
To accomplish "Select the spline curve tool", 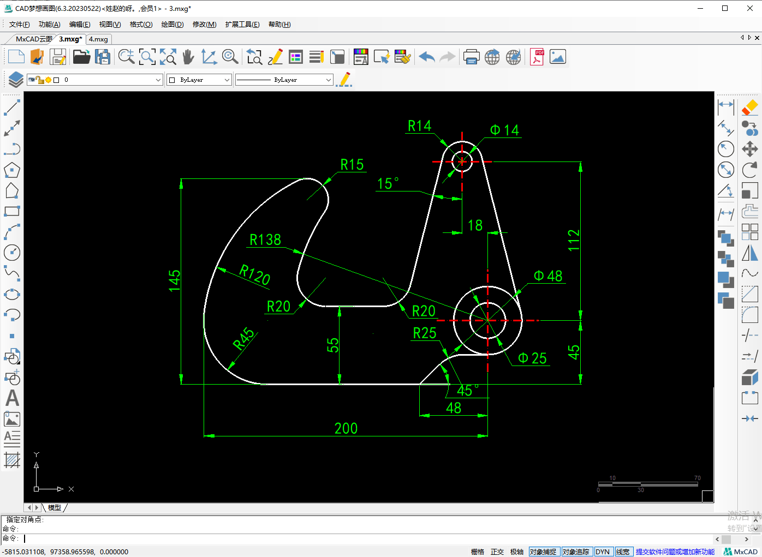I will coord(12,273).
